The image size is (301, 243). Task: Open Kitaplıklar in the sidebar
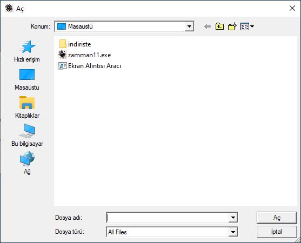point(27,107)
